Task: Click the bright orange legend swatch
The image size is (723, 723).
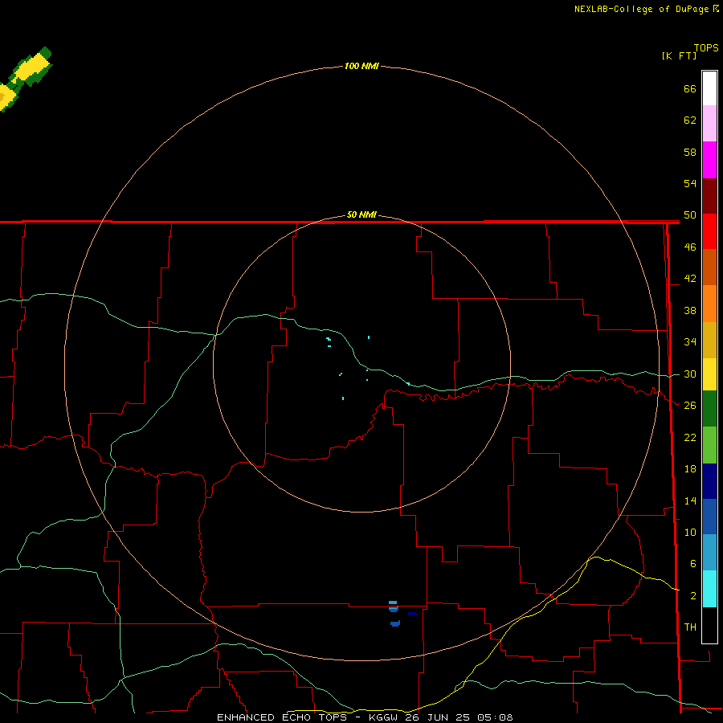Action: 709,304
